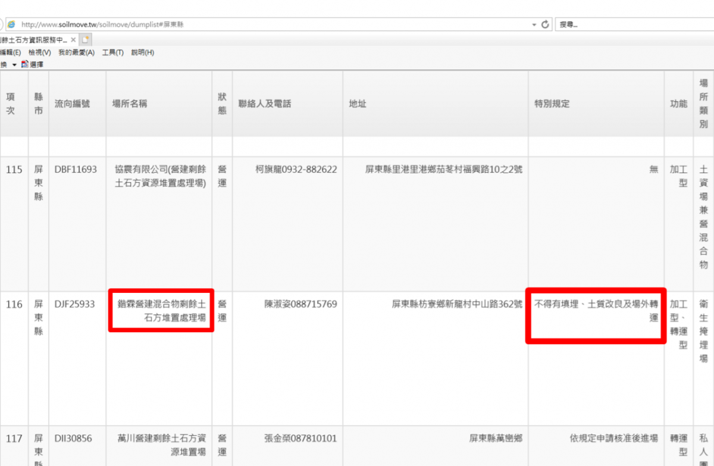Click contact 柯旗龍0932-882622
Viewport: 714px width, 466px height.
tap(296, 170)
